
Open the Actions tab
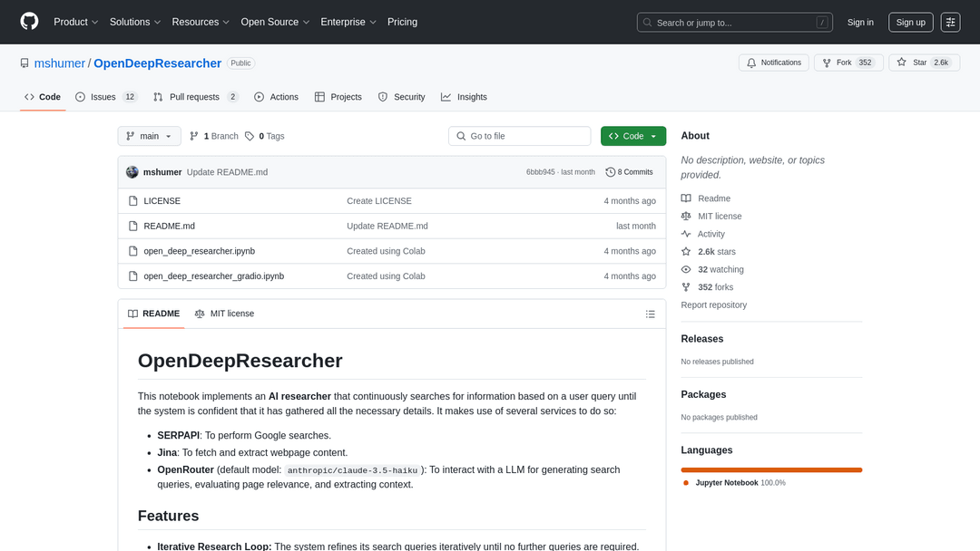click(276, 97)
